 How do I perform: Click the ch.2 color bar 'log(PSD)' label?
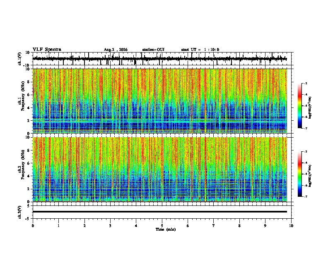tap(310, 176)
